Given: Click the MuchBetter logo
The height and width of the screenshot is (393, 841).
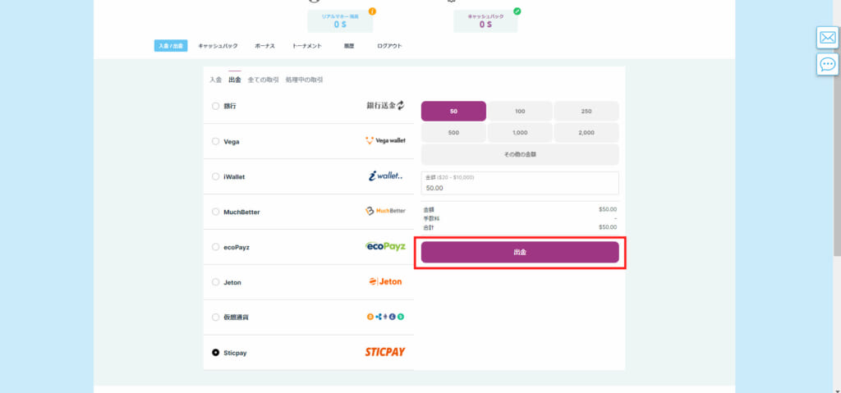Looking at the screenshot, I should tap(386, 211).
